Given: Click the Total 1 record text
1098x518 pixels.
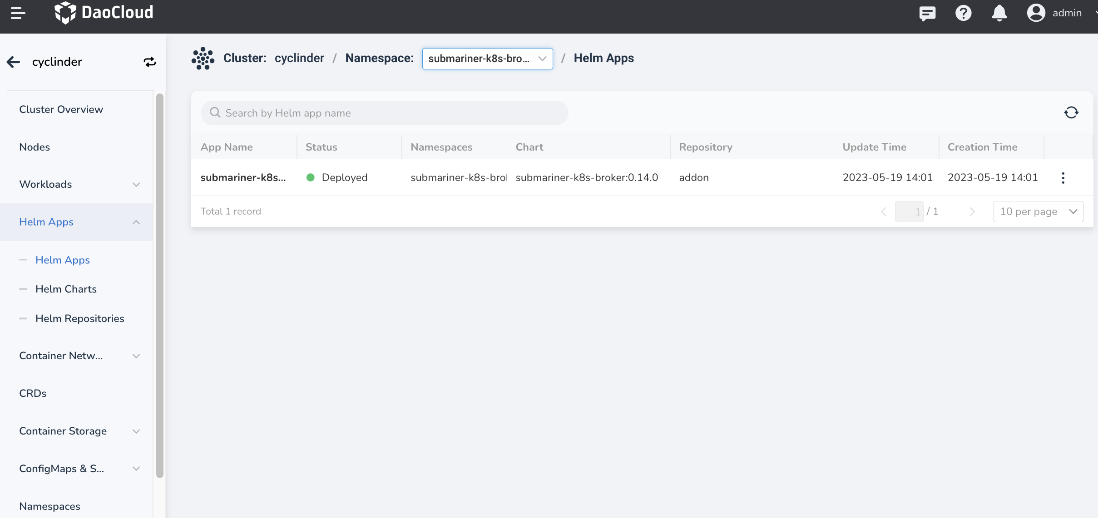Looking at the screenshot, I should [231, 211].
